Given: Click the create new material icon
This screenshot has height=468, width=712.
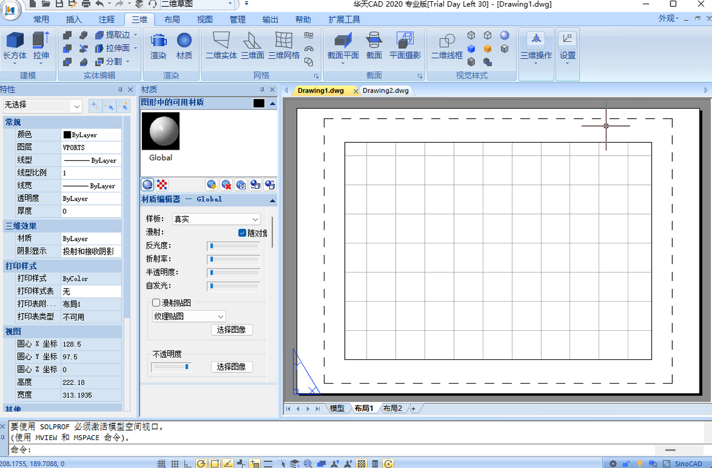Looking at the screenshot, I should [x=212, y=185].
